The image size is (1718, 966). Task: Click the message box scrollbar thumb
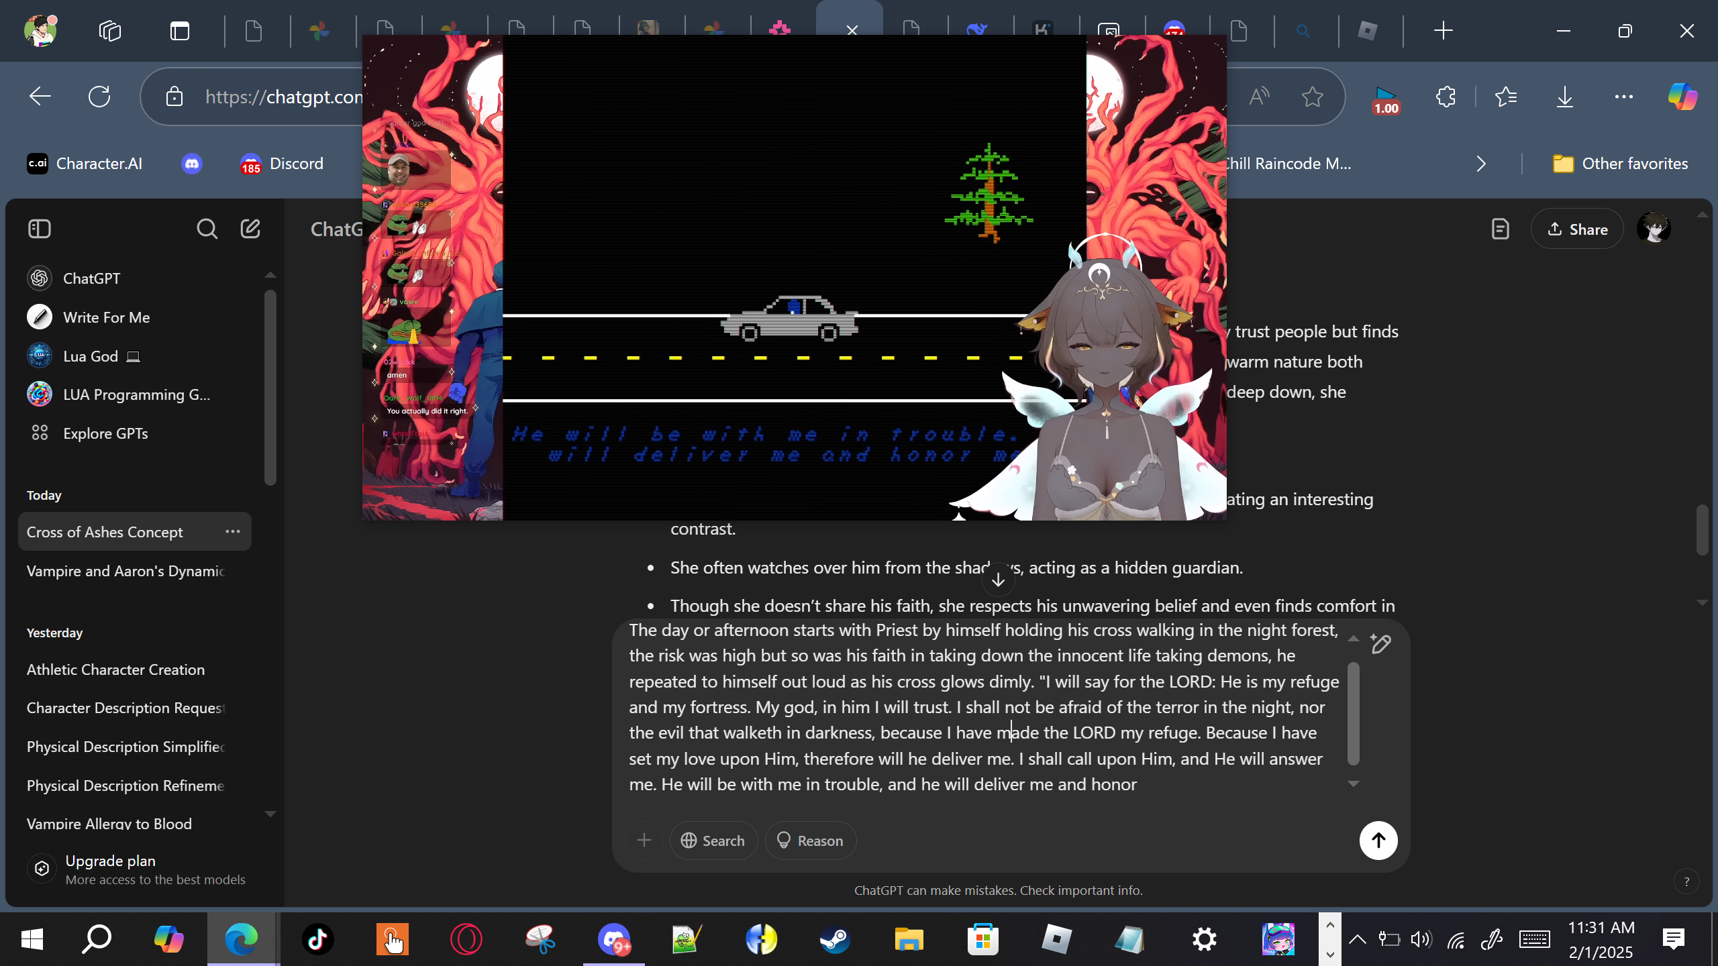pos(1353,713)
